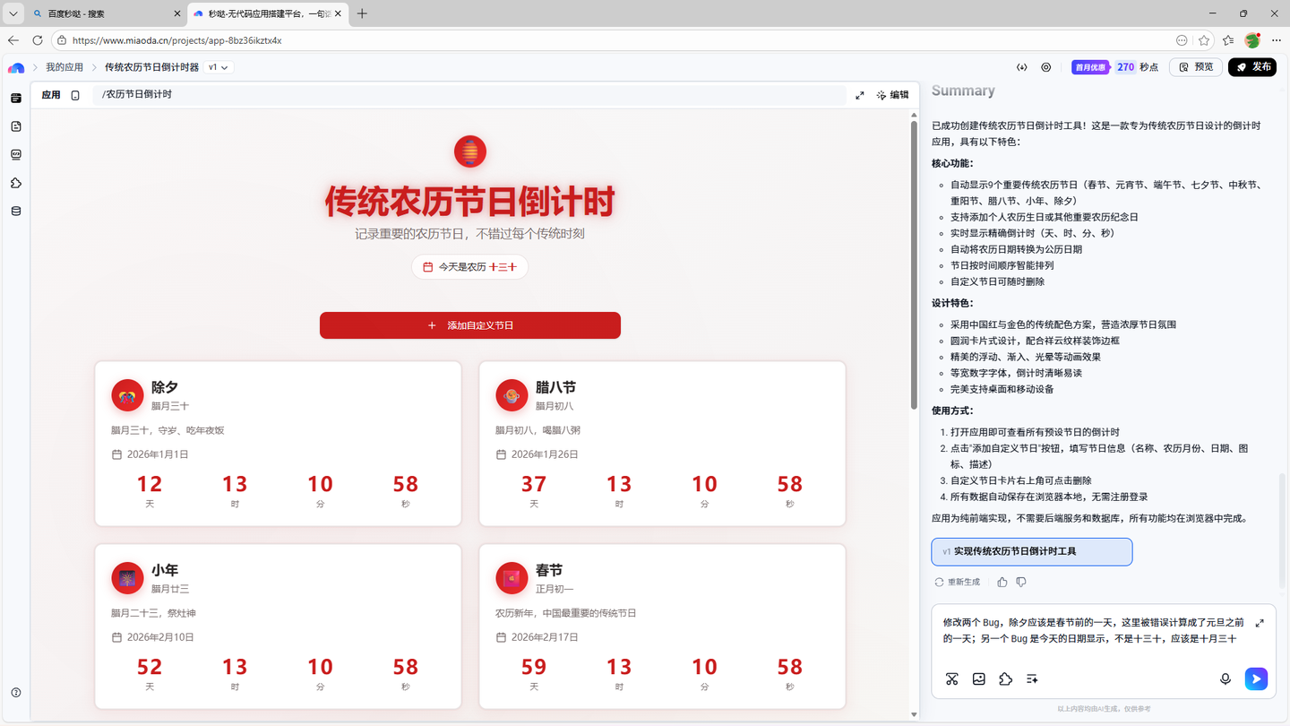Click the scissors snippet icon below the prompt

[951, 679]
